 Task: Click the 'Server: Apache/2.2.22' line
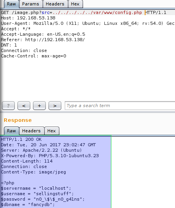coord(41,150)
